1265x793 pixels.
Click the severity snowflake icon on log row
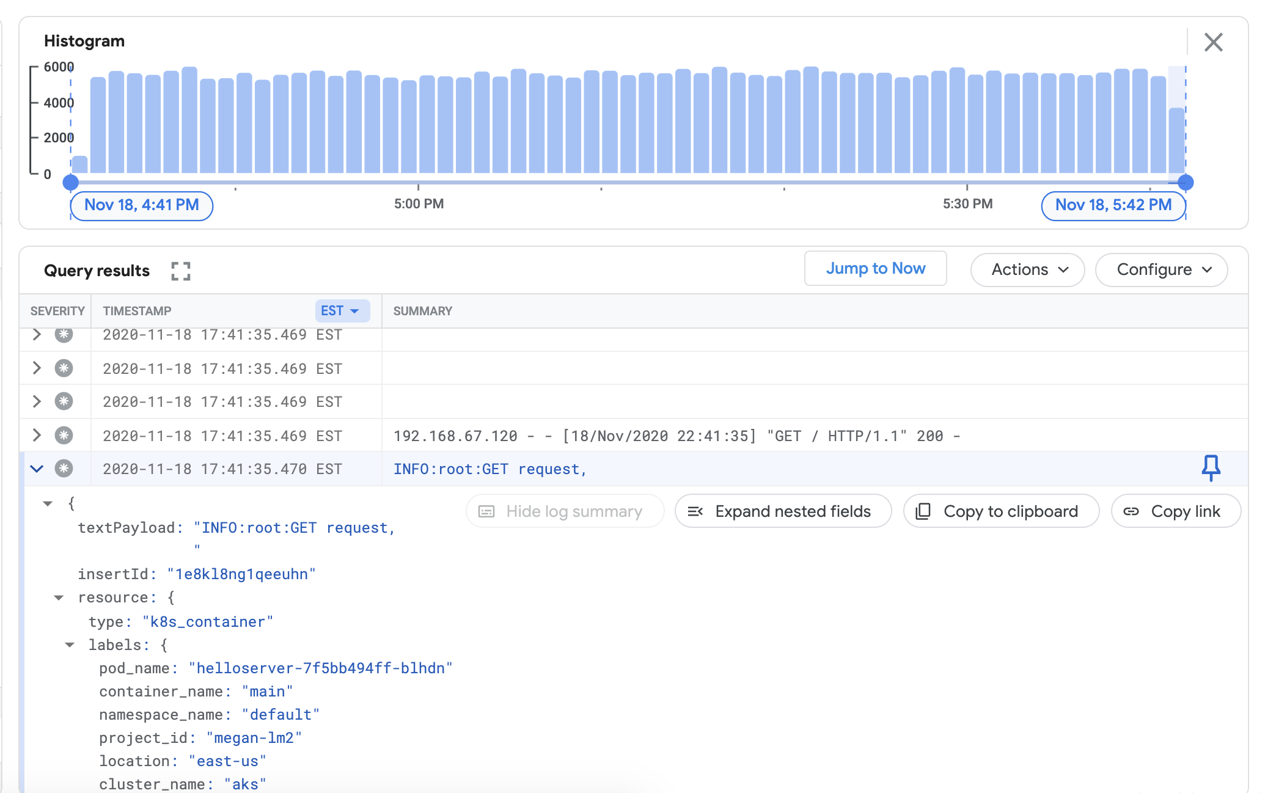pyautogui.click(x=63, y=468)
